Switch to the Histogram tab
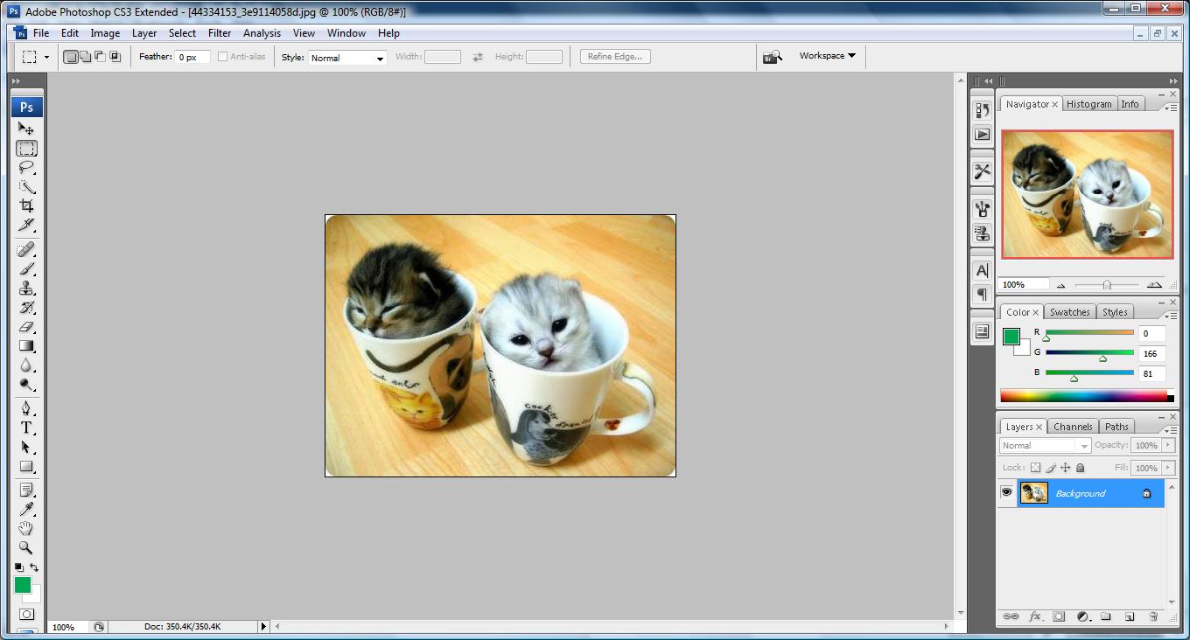The height and width of the screenshot is (640, 1190). 1089,104
